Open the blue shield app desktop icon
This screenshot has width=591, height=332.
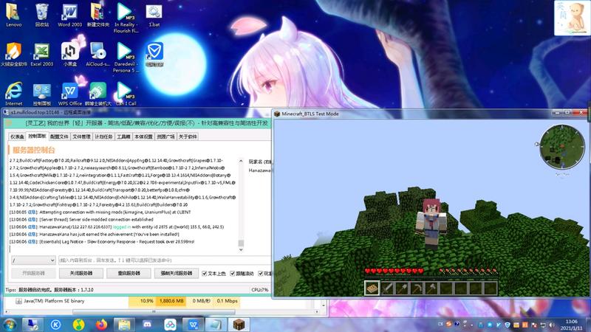tap(154, 55)
